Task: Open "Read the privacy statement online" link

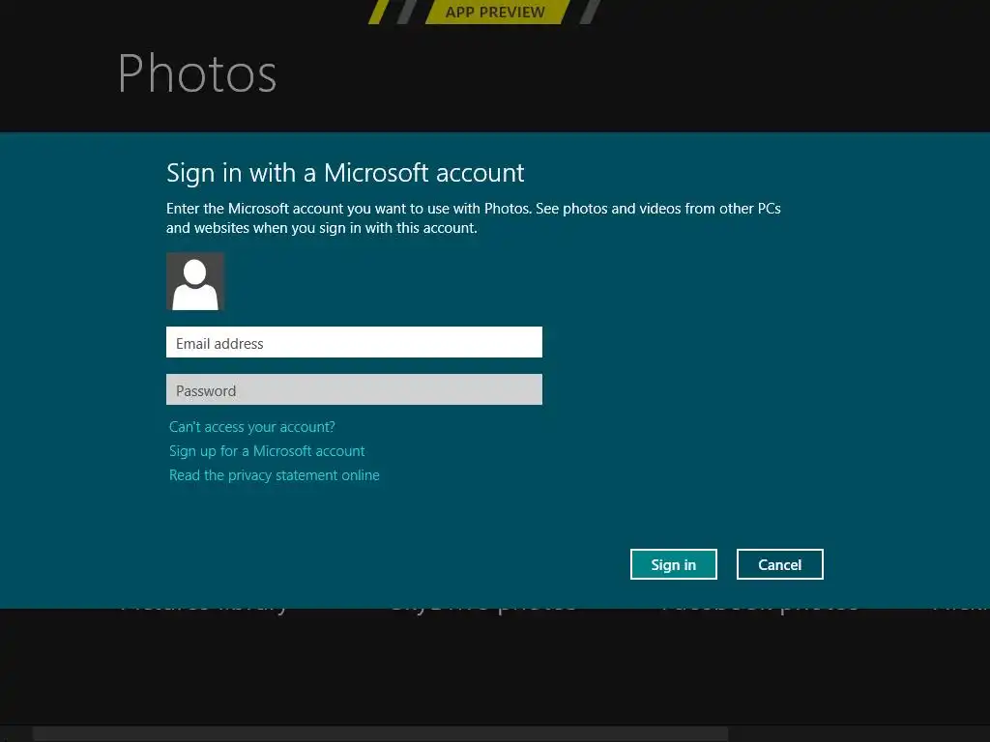Action: coord(274,475)
